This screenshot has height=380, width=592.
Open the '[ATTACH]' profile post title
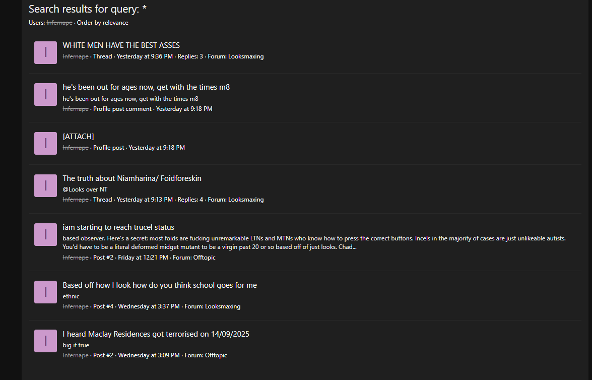78,137
